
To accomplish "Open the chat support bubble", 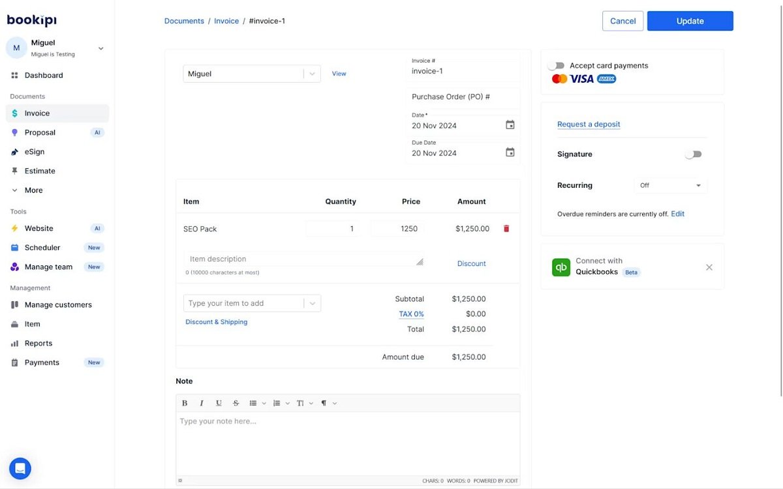I will (x=20, y=468).
